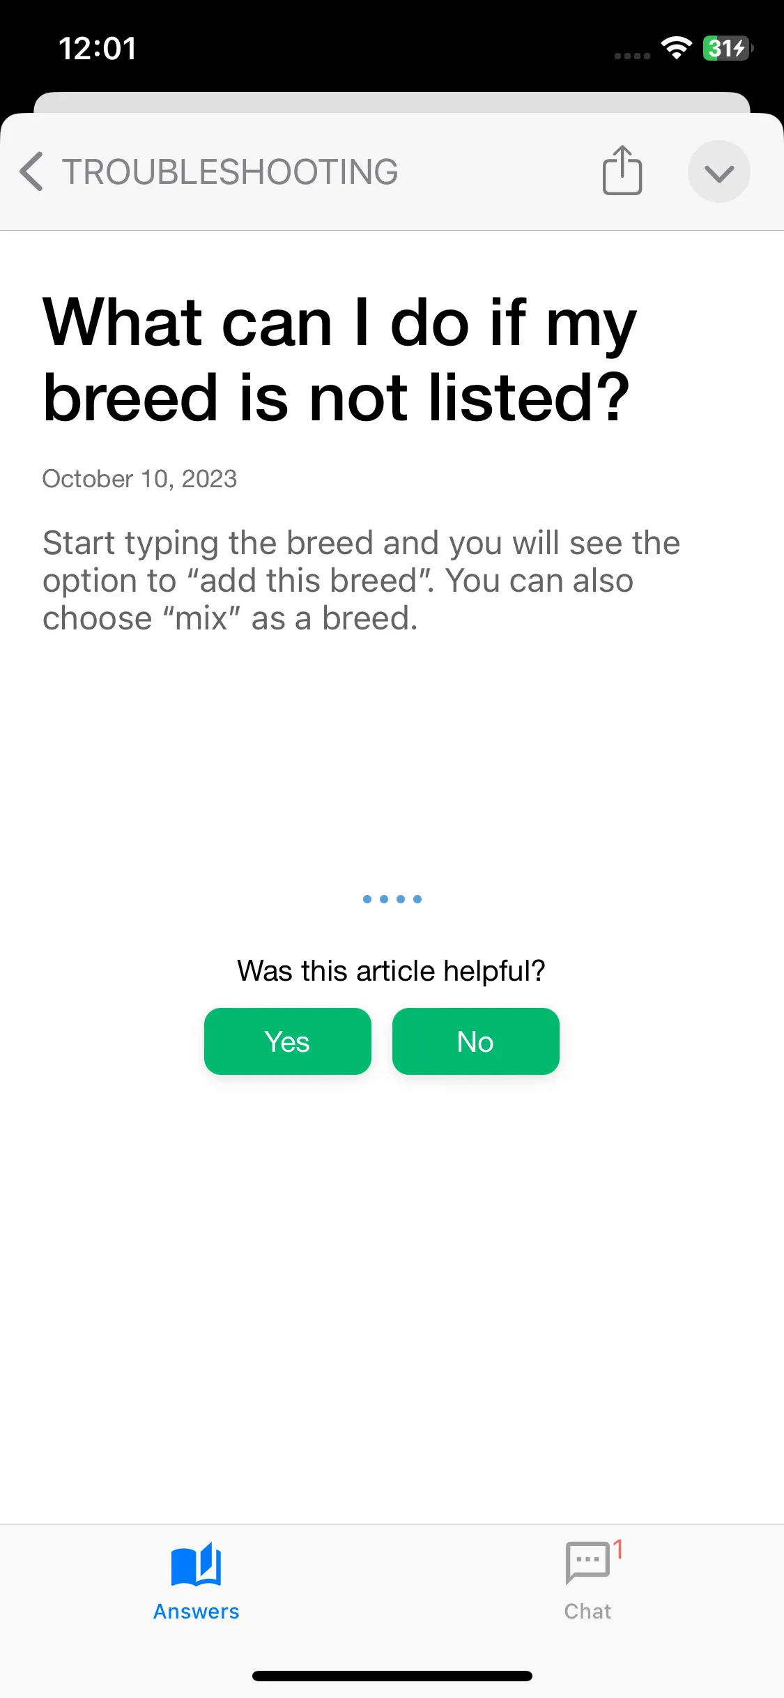The image size is (784, 1698).
Task: Tap the October 10, 2023 date
Action: tap(139, 479)
